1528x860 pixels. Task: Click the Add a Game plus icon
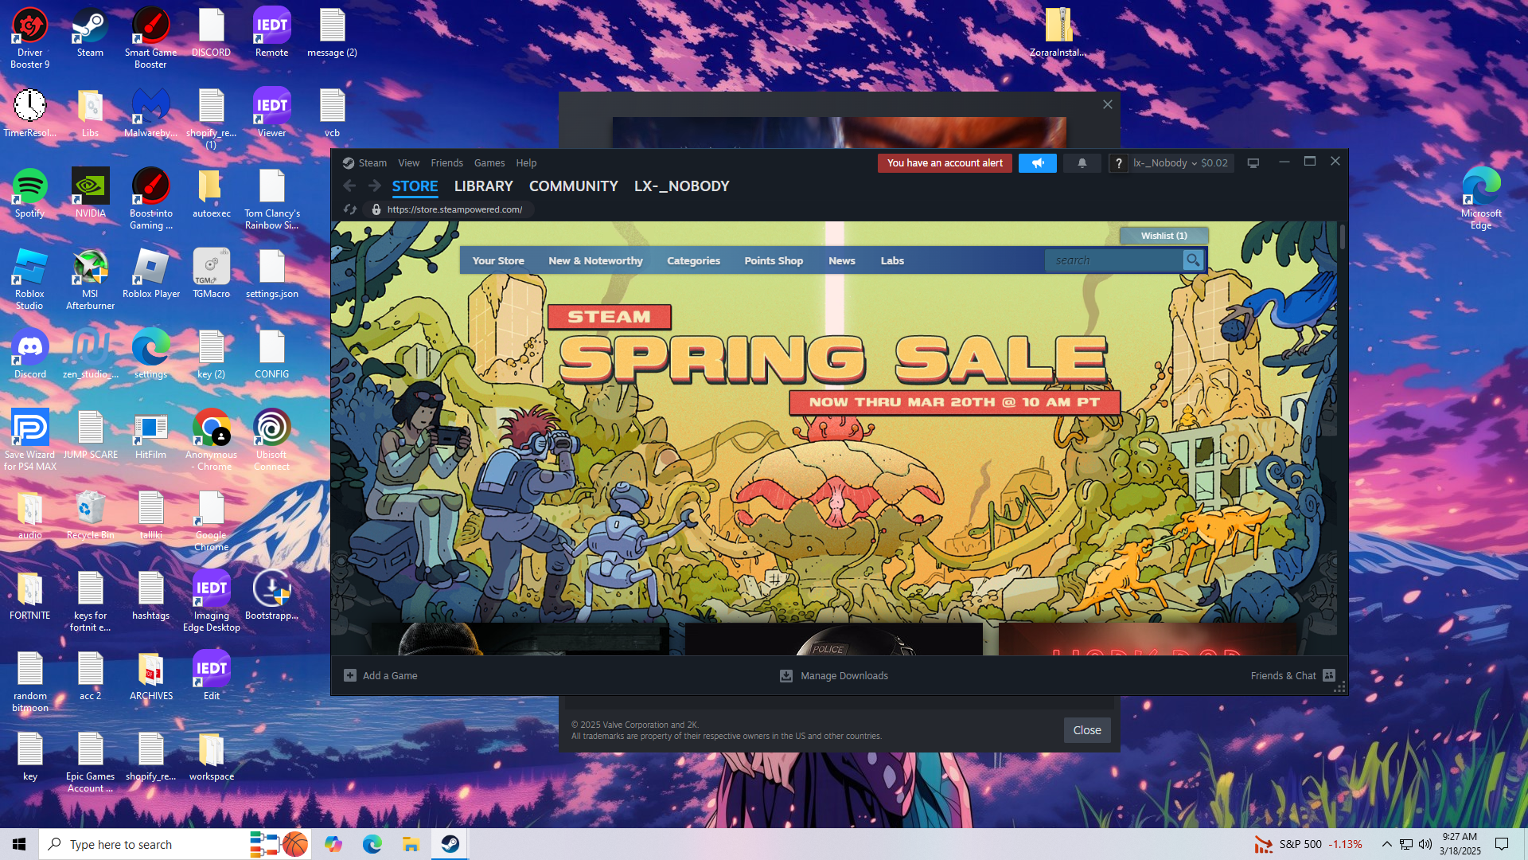350,675
